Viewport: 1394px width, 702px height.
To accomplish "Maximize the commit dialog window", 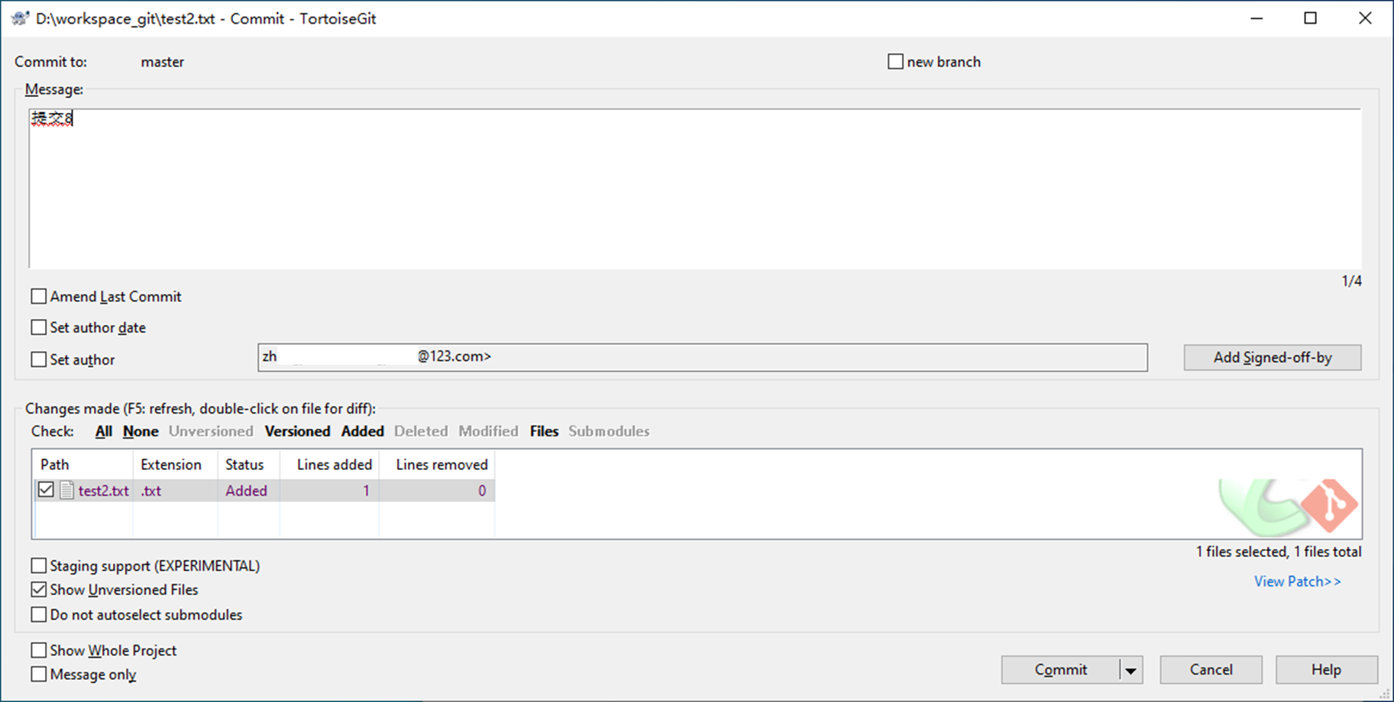I will [x=1311, y=18].
